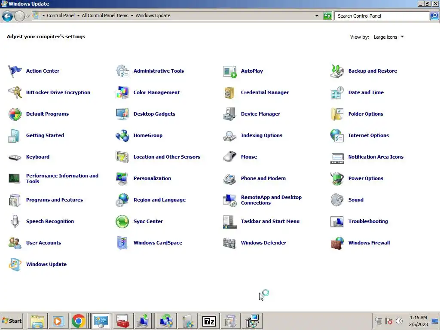440x330 pixels.
Task: Open Taskbar and Start Menu link
Action: pos(270,221)
